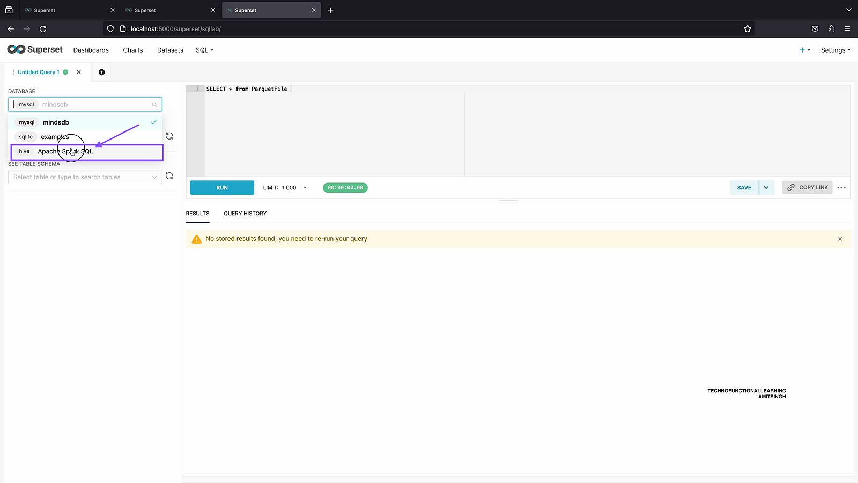
Task: Open the Dashboards menu item
Action: pyautogui.click(x=91, y=50)
